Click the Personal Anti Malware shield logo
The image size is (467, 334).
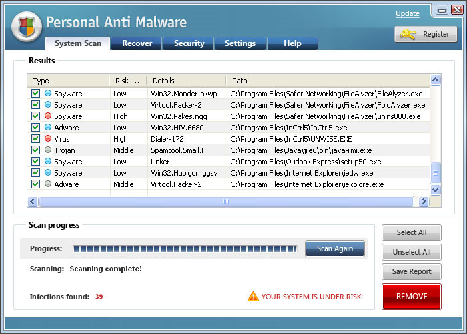coord(27,27)
